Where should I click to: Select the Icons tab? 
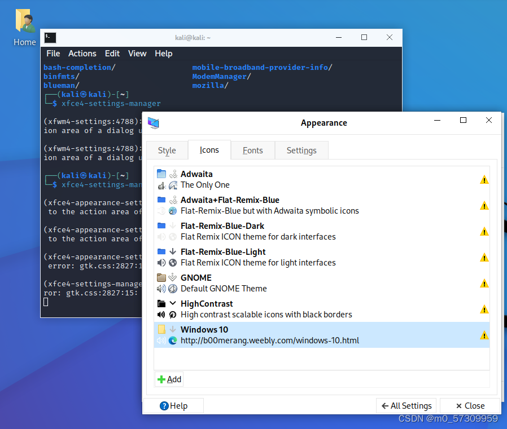pos(209,150)
